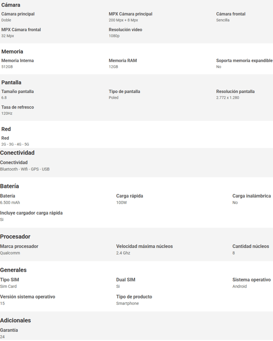Viewport: 273px width, 341px height.
Task: Select the MPX Cámara principal label
Action: tap(130, 14)
